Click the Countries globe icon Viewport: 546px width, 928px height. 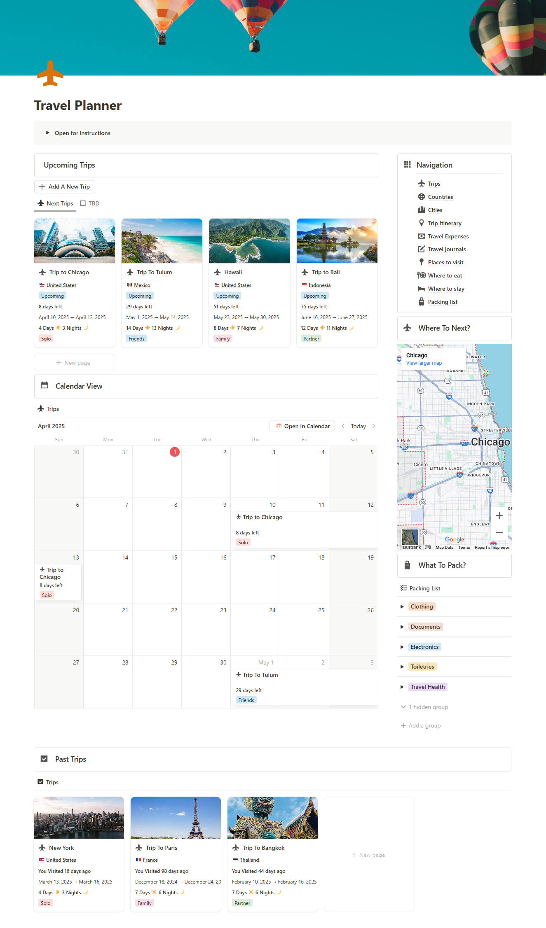point(422,197)
